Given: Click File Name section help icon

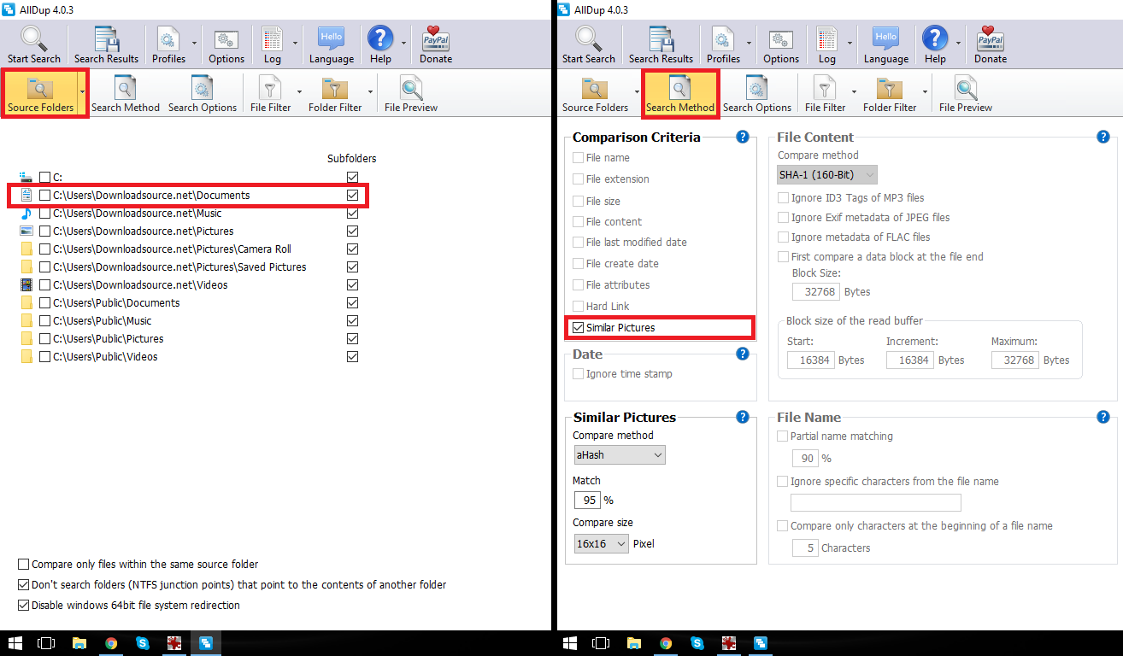Looking at the screenshot, I should pos(1103,417).
